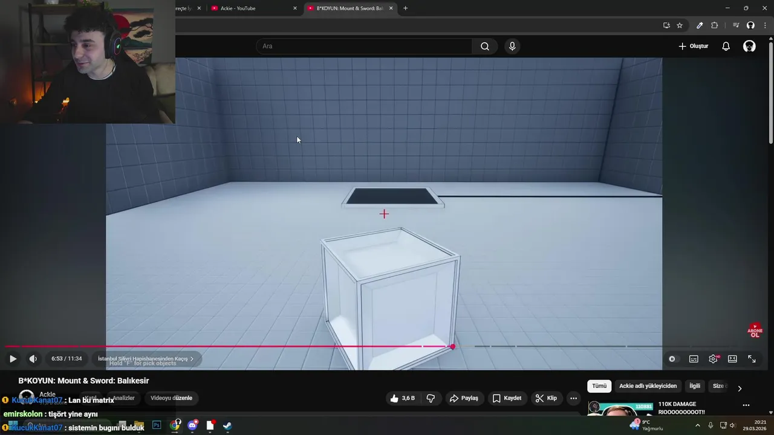This screenshot has height=435, width=774.
Task: Click the video title B*KOYUN: Mount & Sword: Balıkesir
Action: 83,381
